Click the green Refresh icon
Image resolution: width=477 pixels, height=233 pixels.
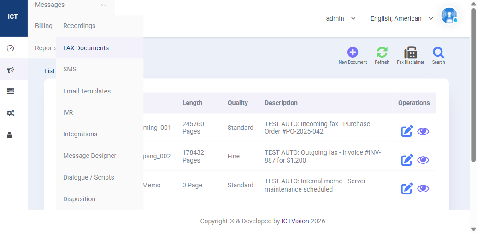(x=382, y=52)
